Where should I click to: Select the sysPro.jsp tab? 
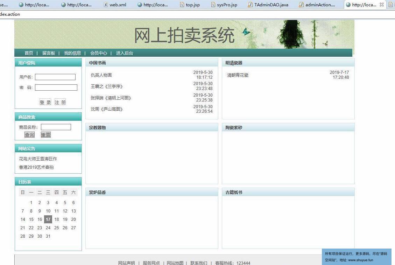point(224,5)
